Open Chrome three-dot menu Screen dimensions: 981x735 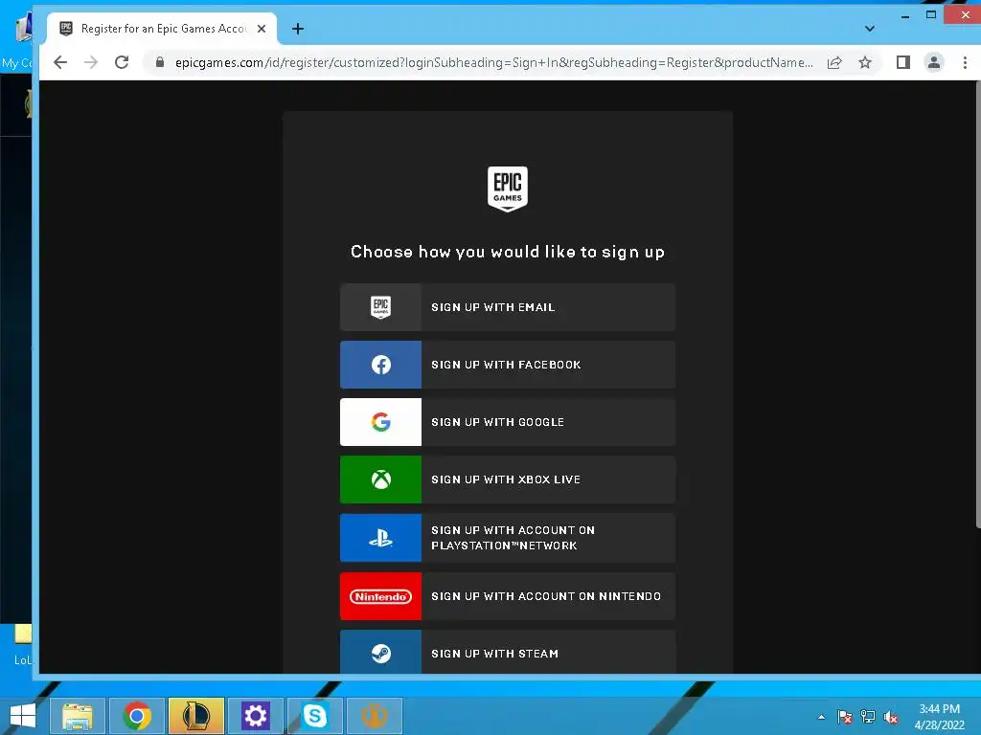965,62
